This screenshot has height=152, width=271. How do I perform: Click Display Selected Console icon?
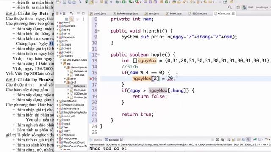[x=260, y=140]
